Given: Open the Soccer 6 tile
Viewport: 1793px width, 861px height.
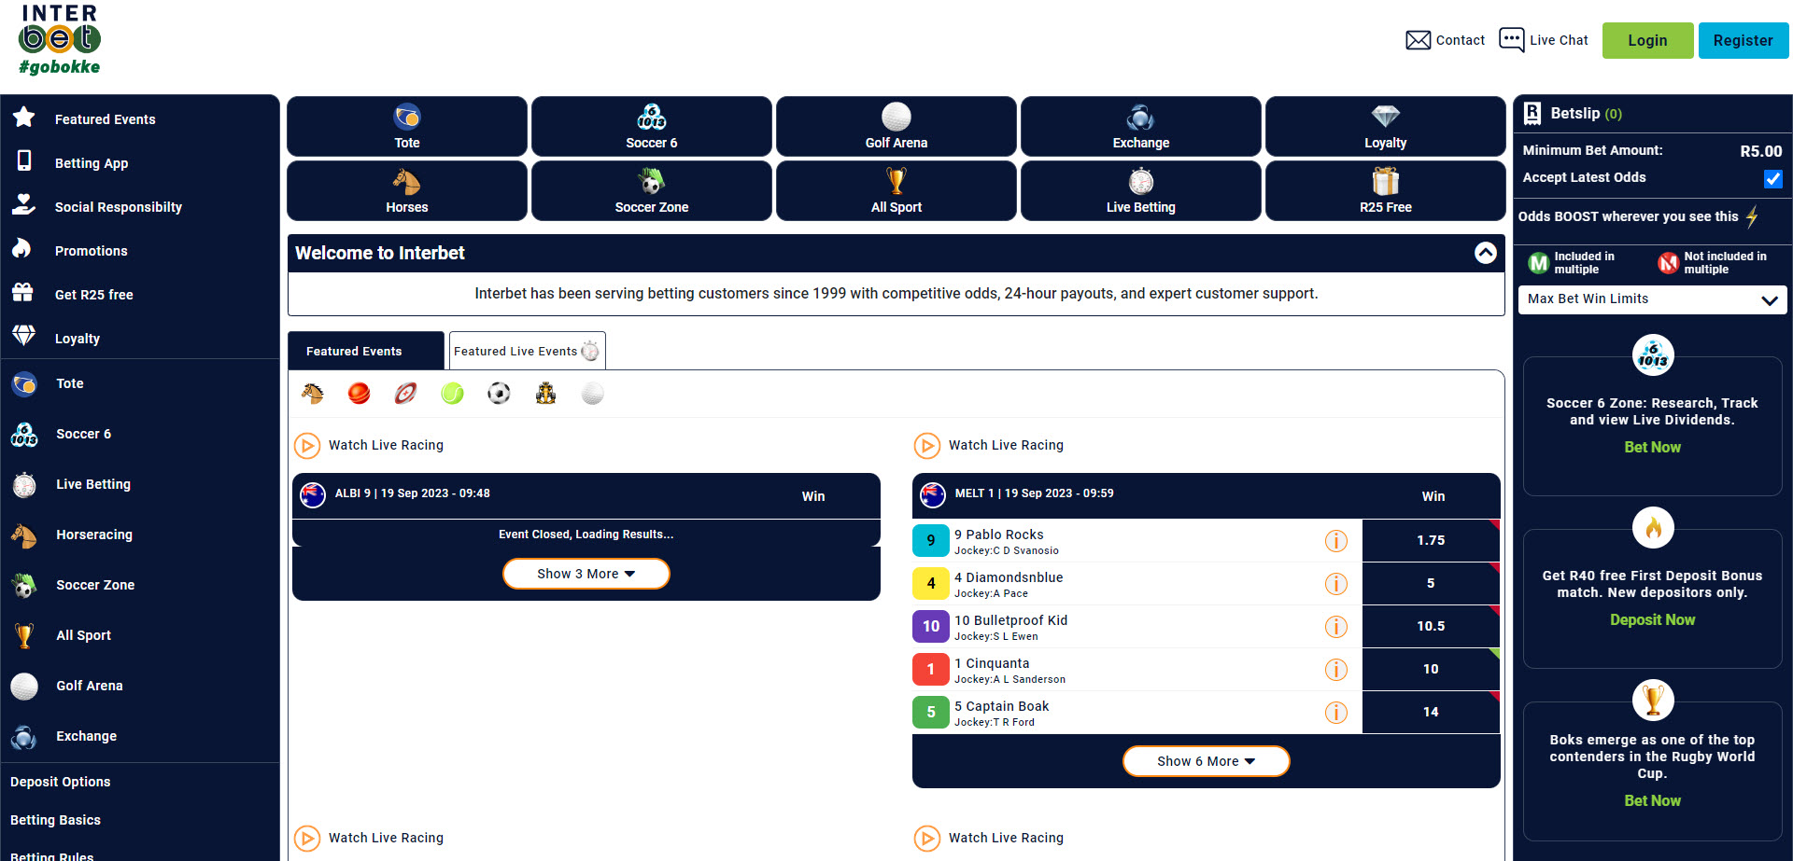Looking at the screenshot, I should click(651, 126).
